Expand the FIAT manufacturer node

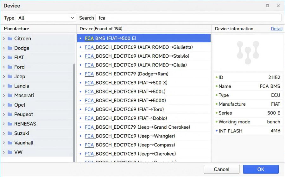tap(4, 57)
